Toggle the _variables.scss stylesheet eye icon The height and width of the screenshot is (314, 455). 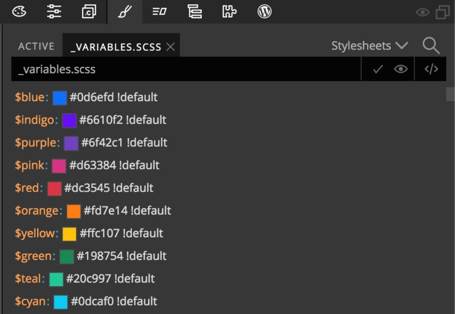pyautogui.click(x=401, y=69)
